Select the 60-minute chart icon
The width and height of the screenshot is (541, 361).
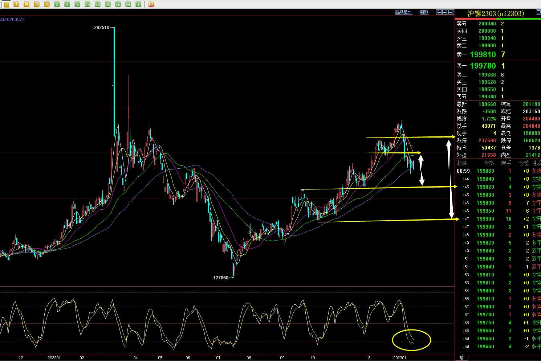pos(108,4)
